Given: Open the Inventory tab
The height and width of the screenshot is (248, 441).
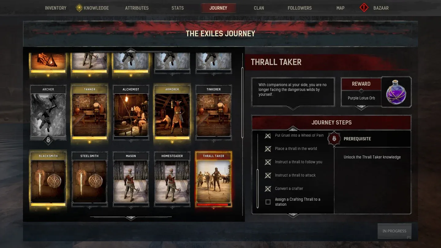Looking at the screenshot, I should [x=55, y=8].
